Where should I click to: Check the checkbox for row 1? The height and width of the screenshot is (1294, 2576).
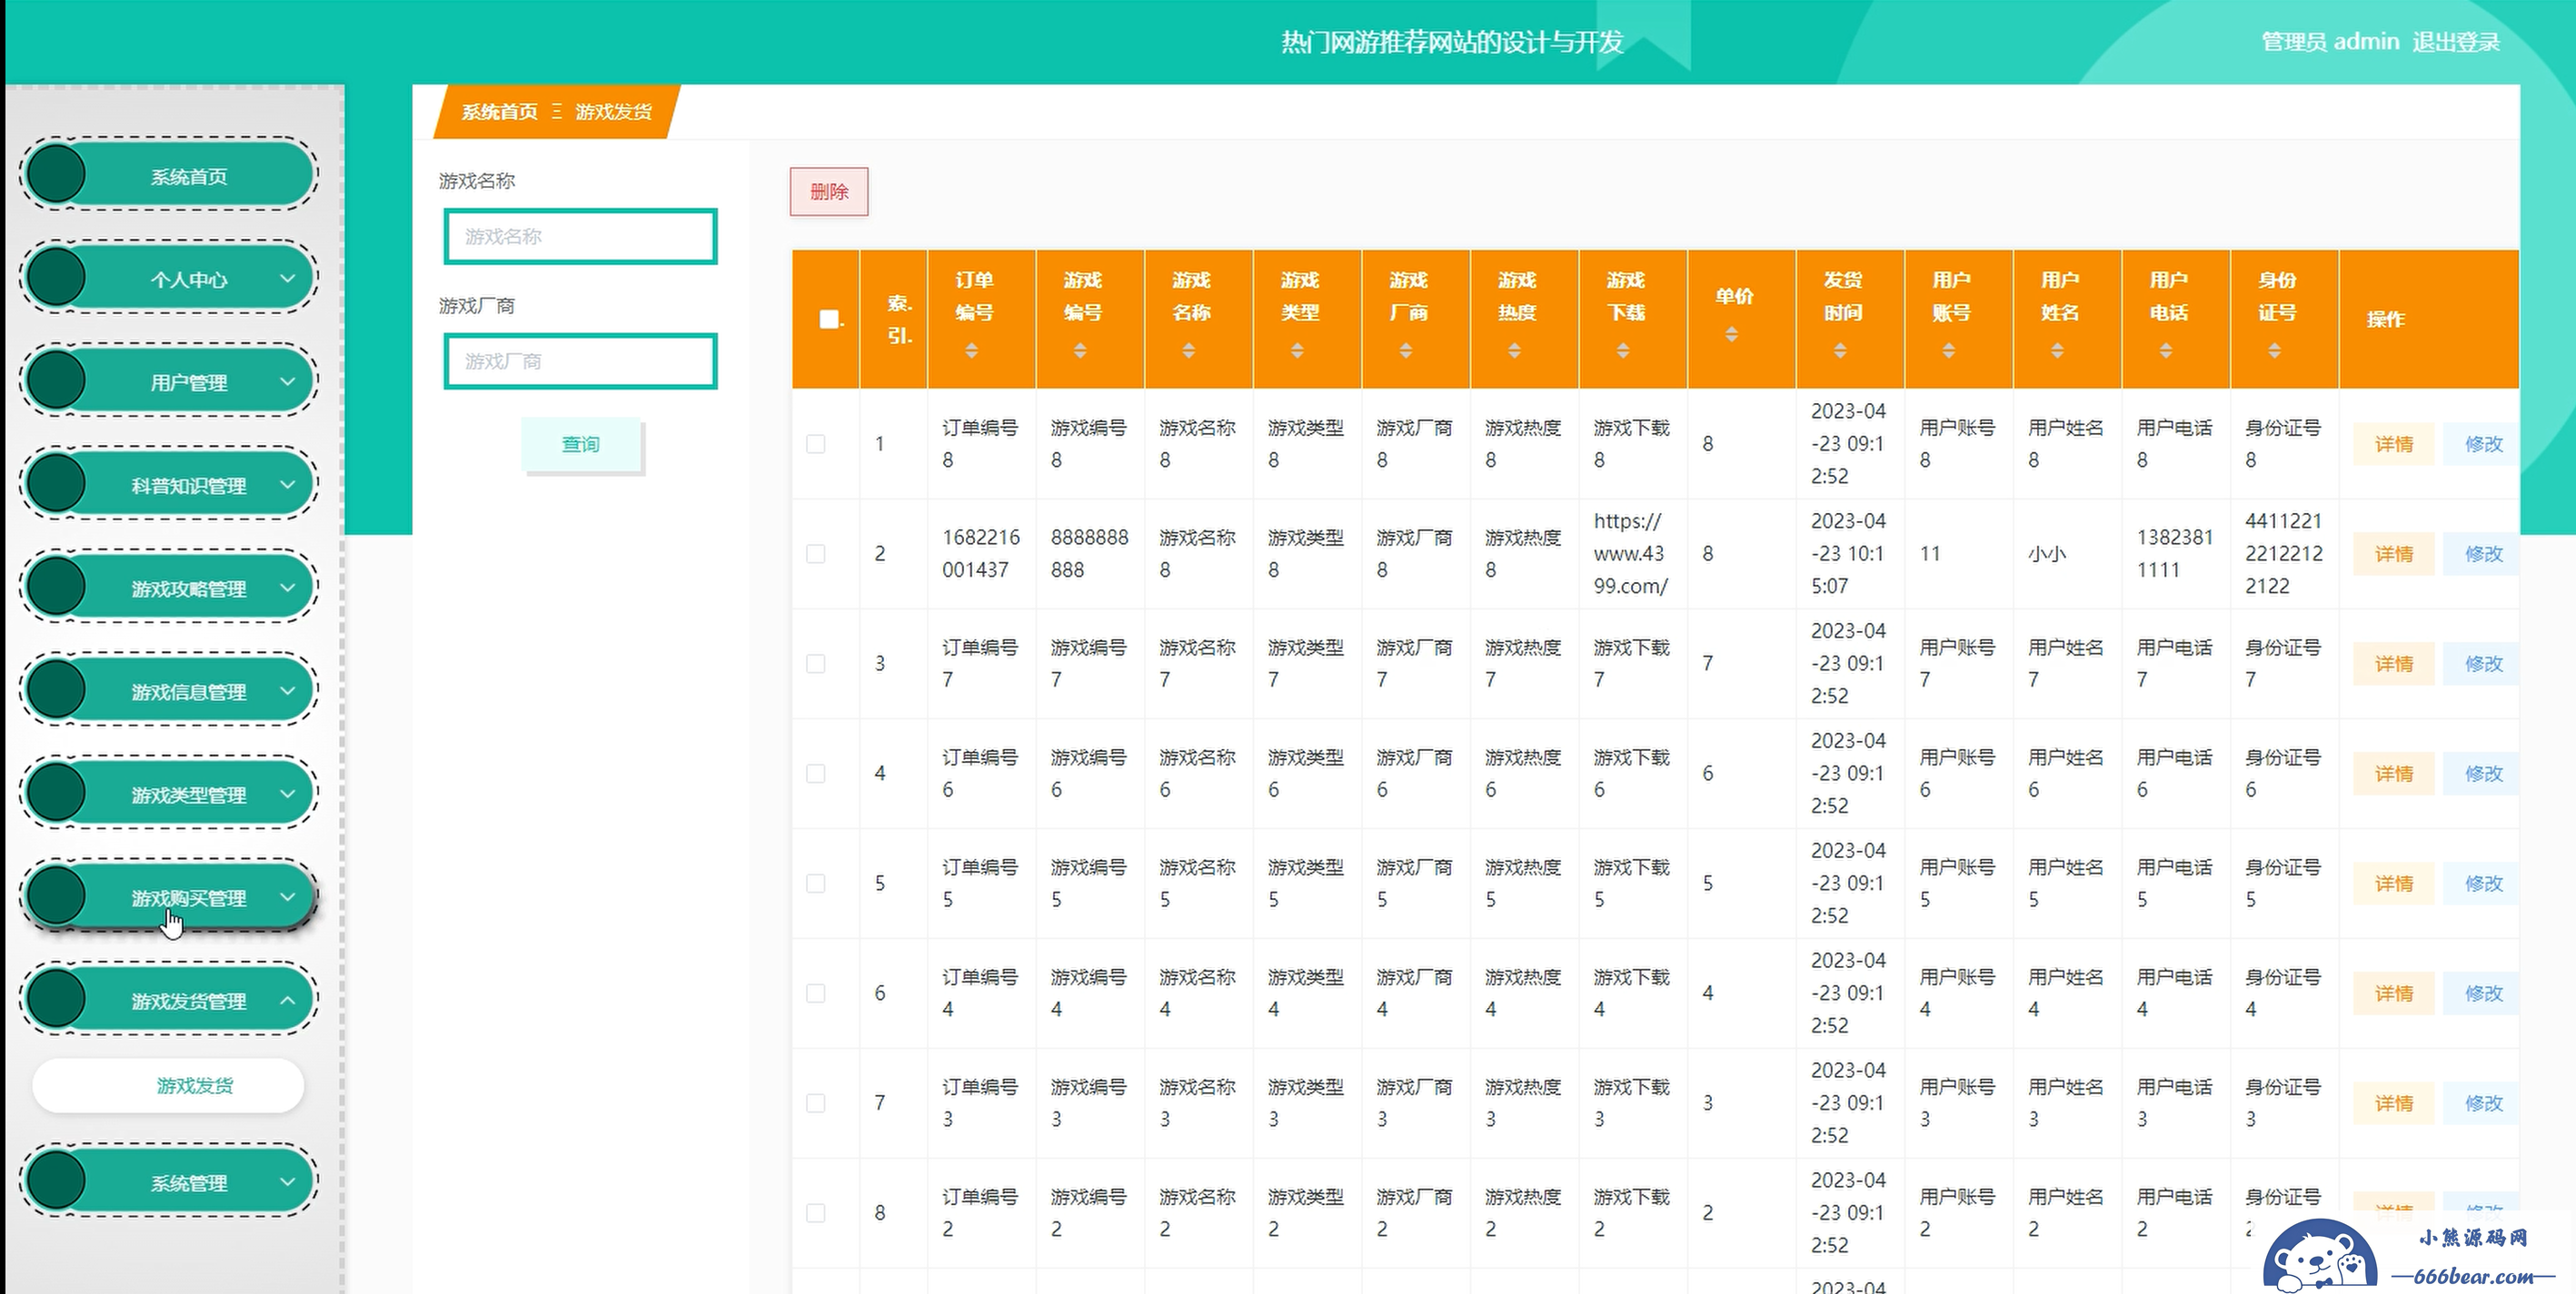point(816,444)
